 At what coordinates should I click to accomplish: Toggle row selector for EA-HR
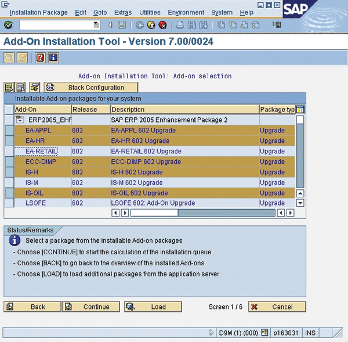[9, 141]
